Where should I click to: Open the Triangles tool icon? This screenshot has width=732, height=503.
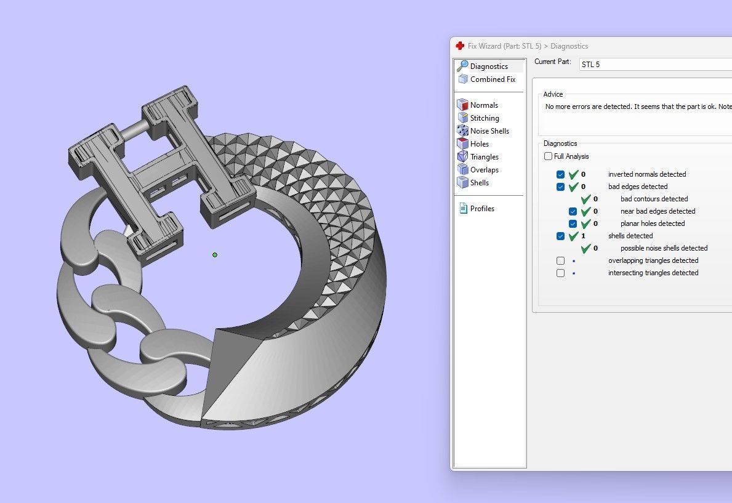tap(462, 156)
